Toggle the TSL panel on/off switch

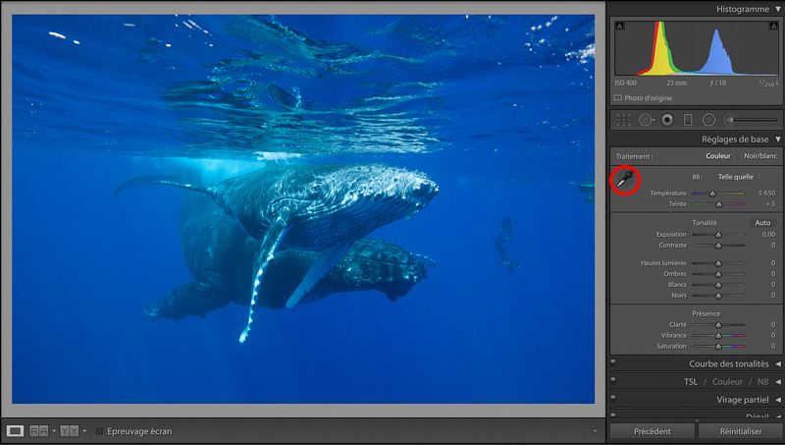[x=613, y=380]
